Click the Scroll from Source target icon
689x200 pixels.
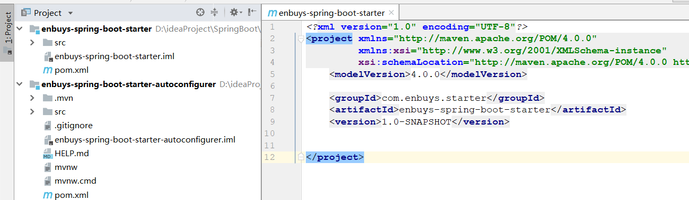(x=200, y=12)
